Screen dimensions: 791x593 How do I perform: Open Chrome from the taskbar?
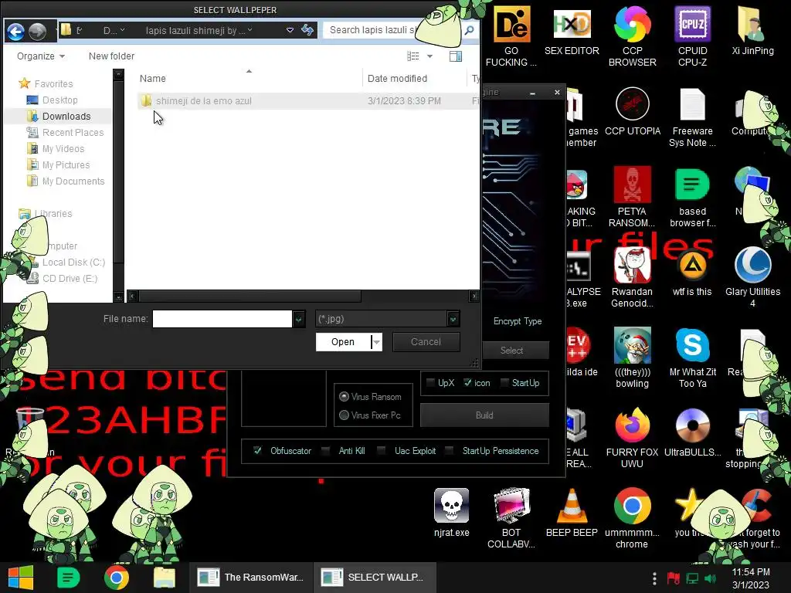[117, 578]
